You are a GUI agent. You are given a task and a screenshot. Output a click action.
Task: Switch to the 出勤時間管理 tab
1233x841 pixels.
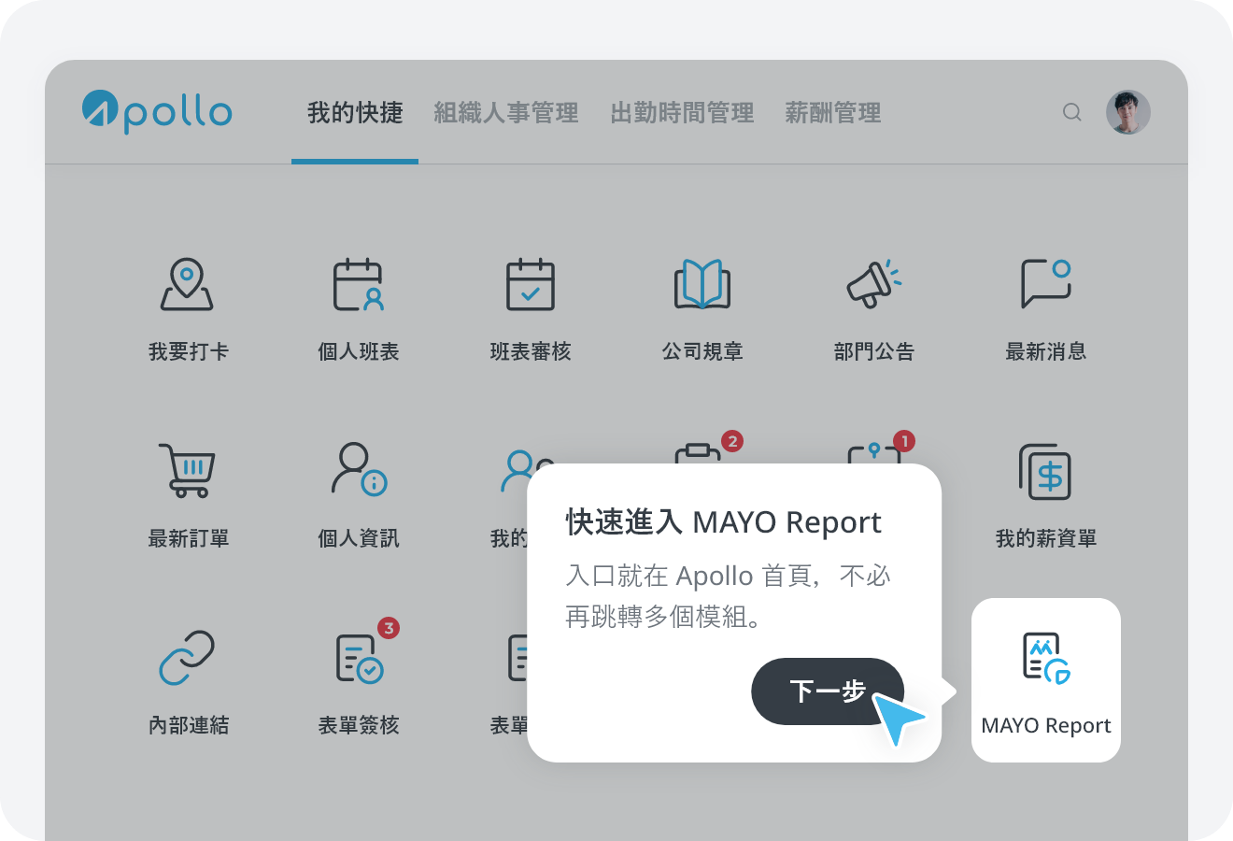tap(682, 113)
